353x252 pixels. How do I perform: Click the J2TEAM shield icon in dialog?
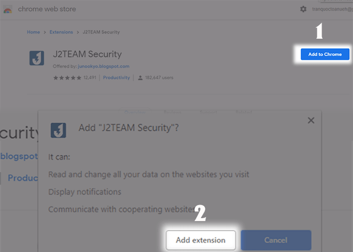[59, 130]
